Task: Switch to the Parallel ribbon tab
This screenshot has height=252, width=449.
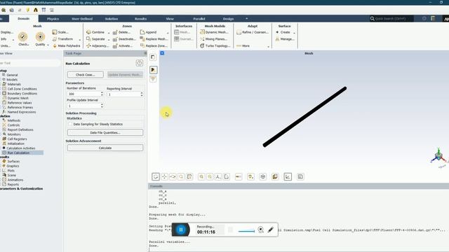Action: [199, 19]
